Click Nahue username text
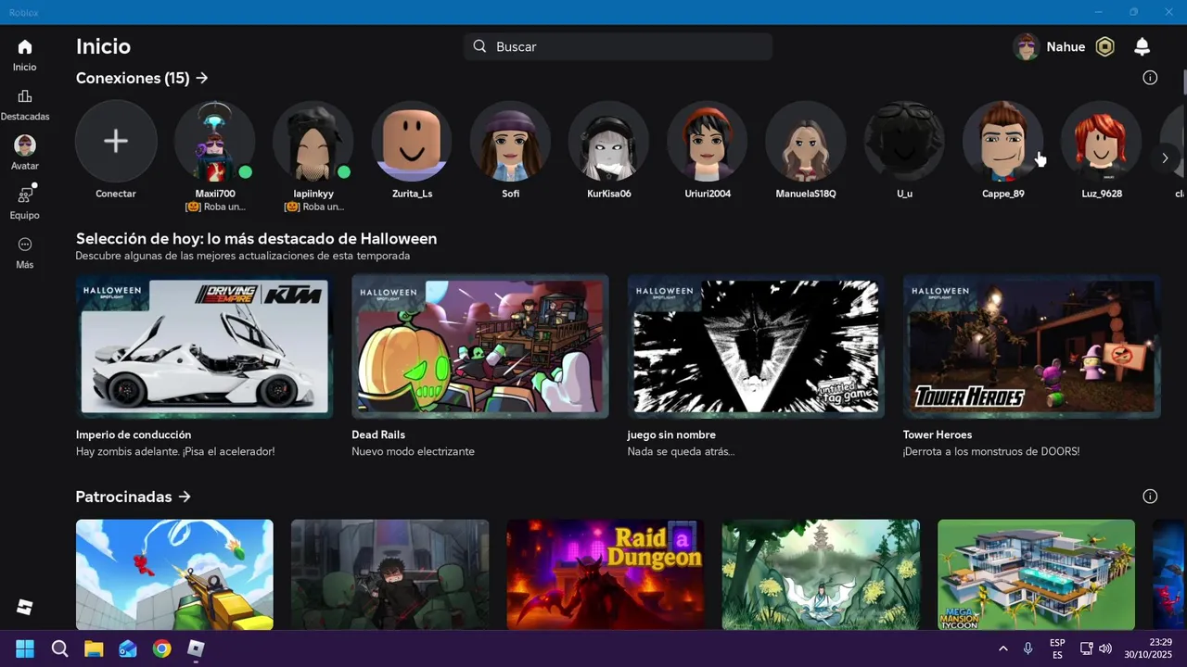 [1066, 46]
